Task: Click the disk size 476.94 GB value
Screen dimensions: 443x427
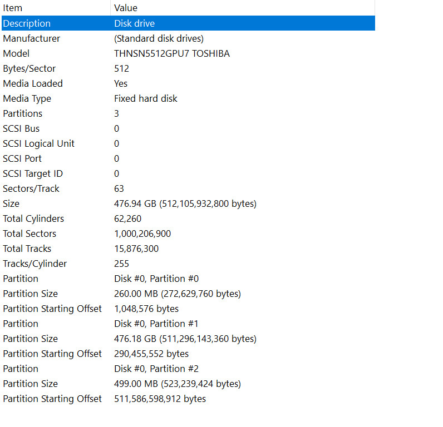Action: pos(185,203)
